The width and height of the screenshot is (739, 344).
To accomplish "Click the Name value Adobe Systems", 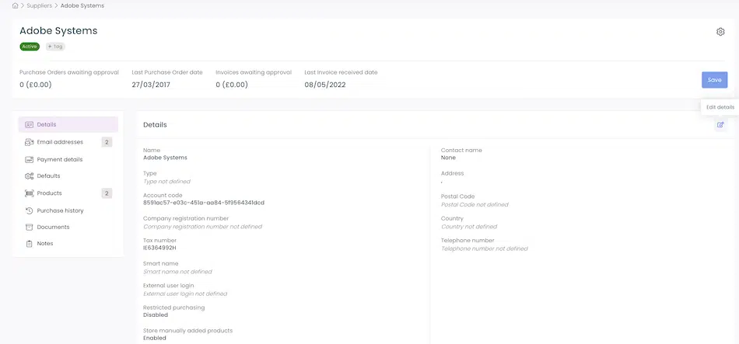I will click(165, 158).
